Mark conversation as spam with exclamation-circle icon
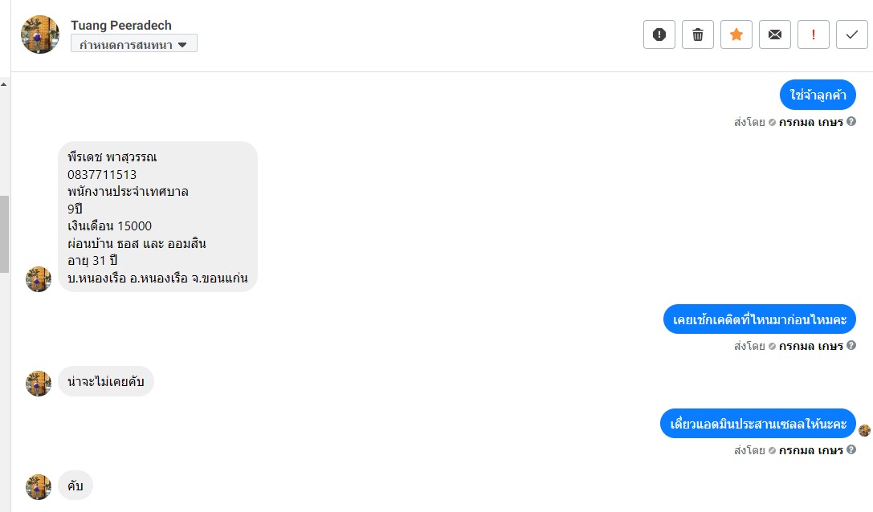Viewport: 873px width, 512px height. click(659, 35)
